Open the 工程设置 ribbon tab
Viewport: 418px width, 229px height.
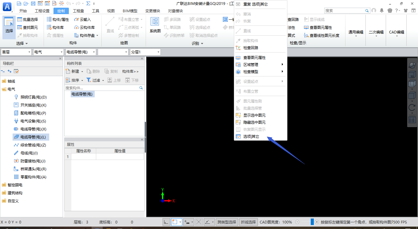click(x=42, y=11)
